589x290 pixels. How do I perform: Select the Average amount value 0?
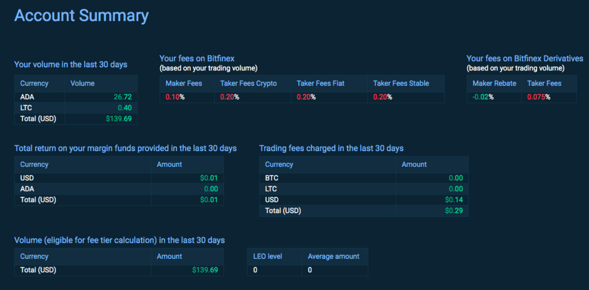pos(310,270)
